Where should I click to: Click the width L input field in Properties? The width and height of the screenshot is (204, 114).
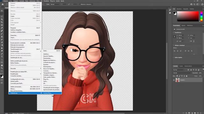pyautogui.click(x=181, y=35)
